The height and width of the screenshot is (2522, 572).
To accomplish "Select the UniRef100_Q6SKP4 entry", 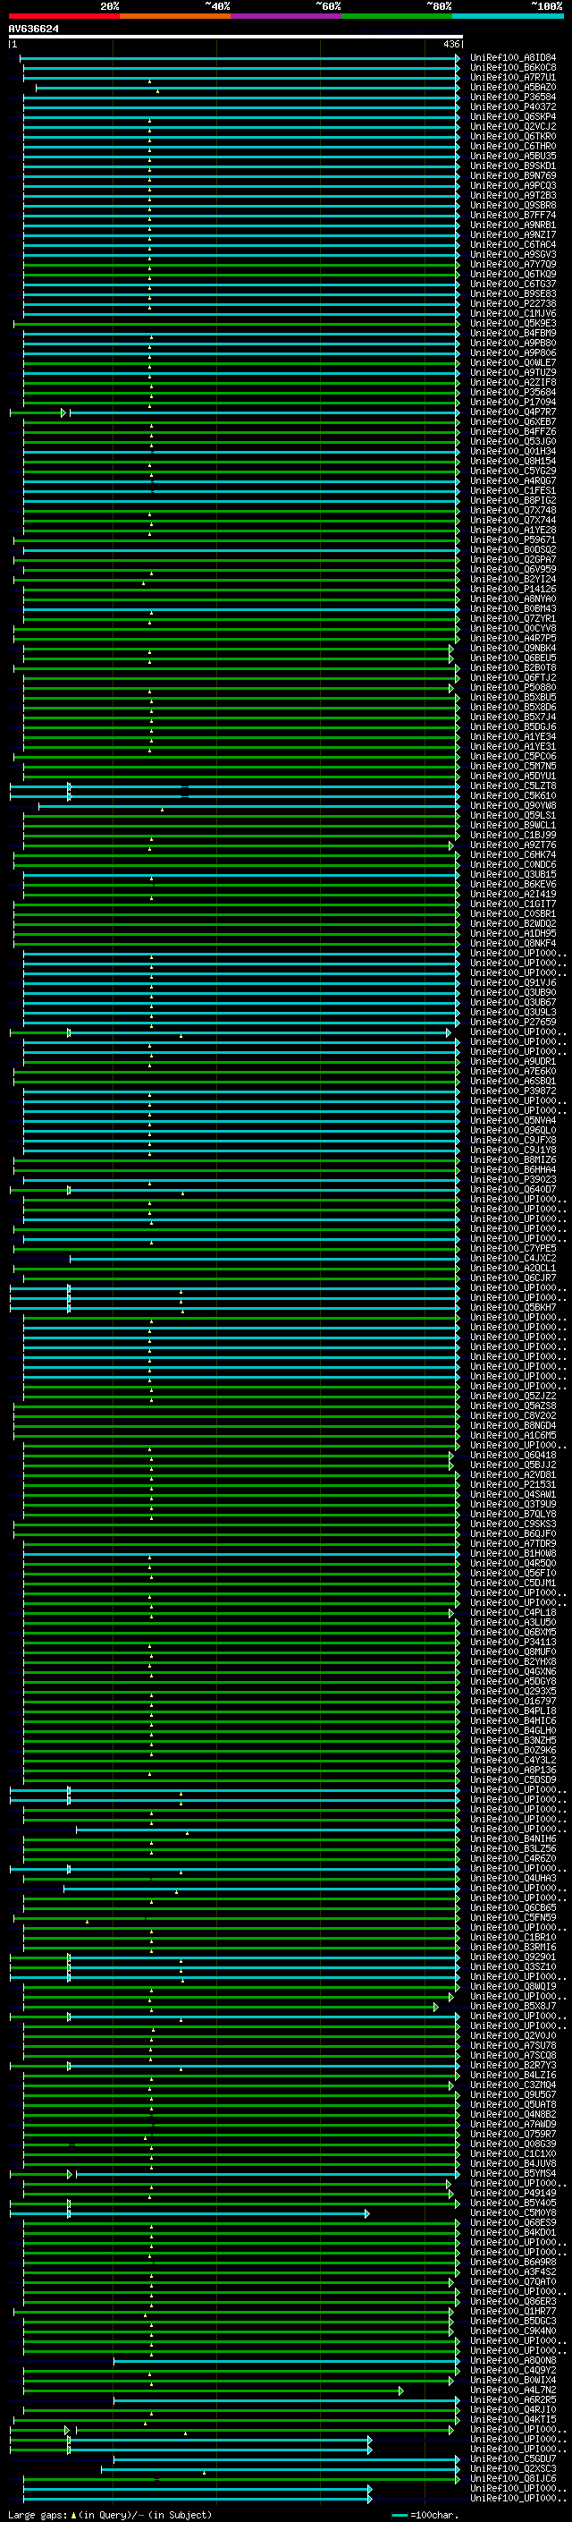I will [513, 116].
